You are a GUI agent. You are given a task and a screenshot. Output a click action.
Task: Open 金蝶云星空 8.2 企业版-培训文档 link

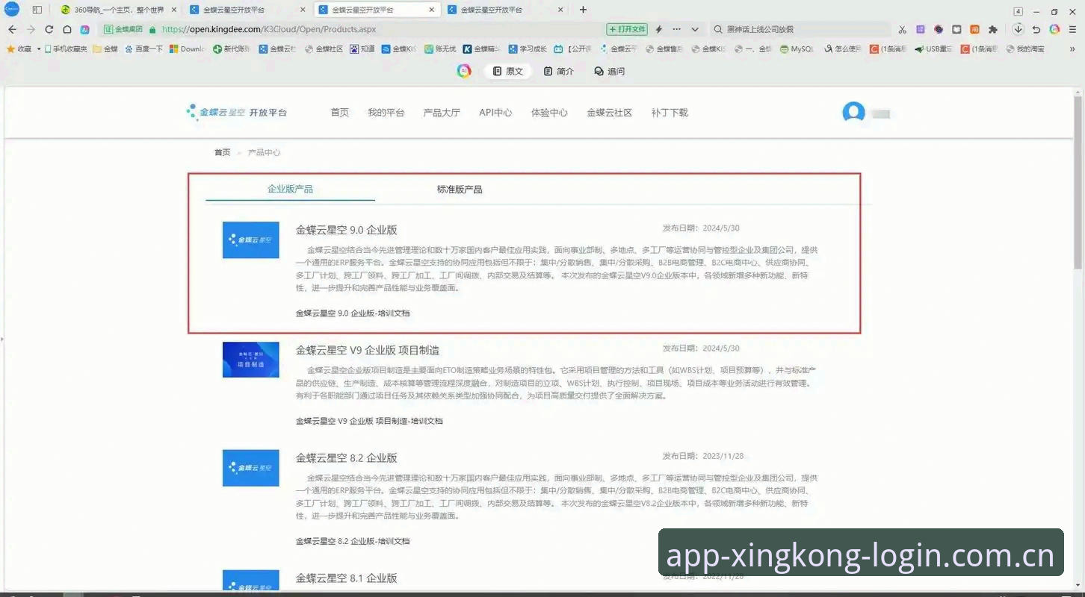click(x=353, y=541)
